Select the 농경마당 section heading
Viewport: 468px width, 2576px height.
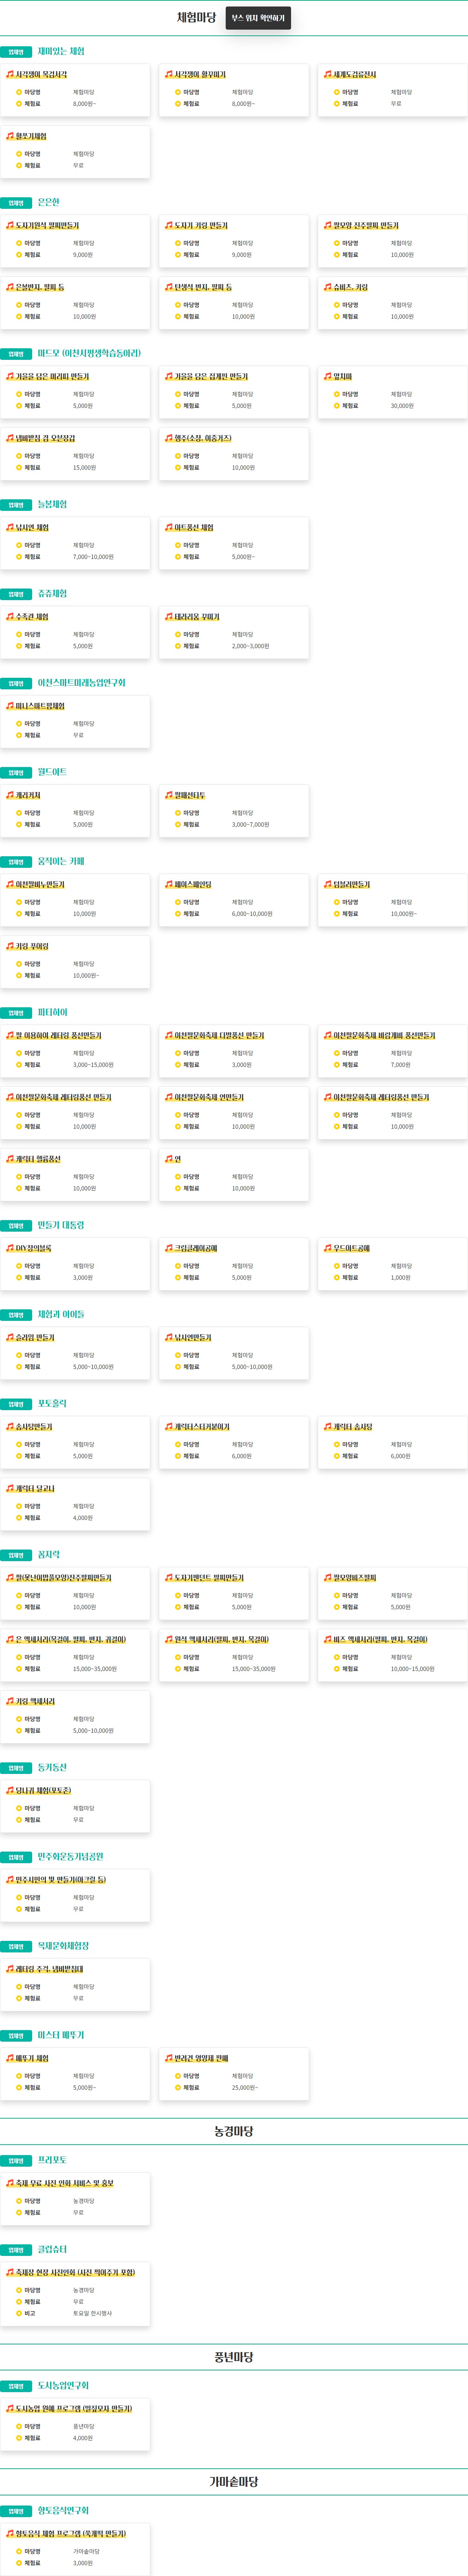click(234, 2131)
